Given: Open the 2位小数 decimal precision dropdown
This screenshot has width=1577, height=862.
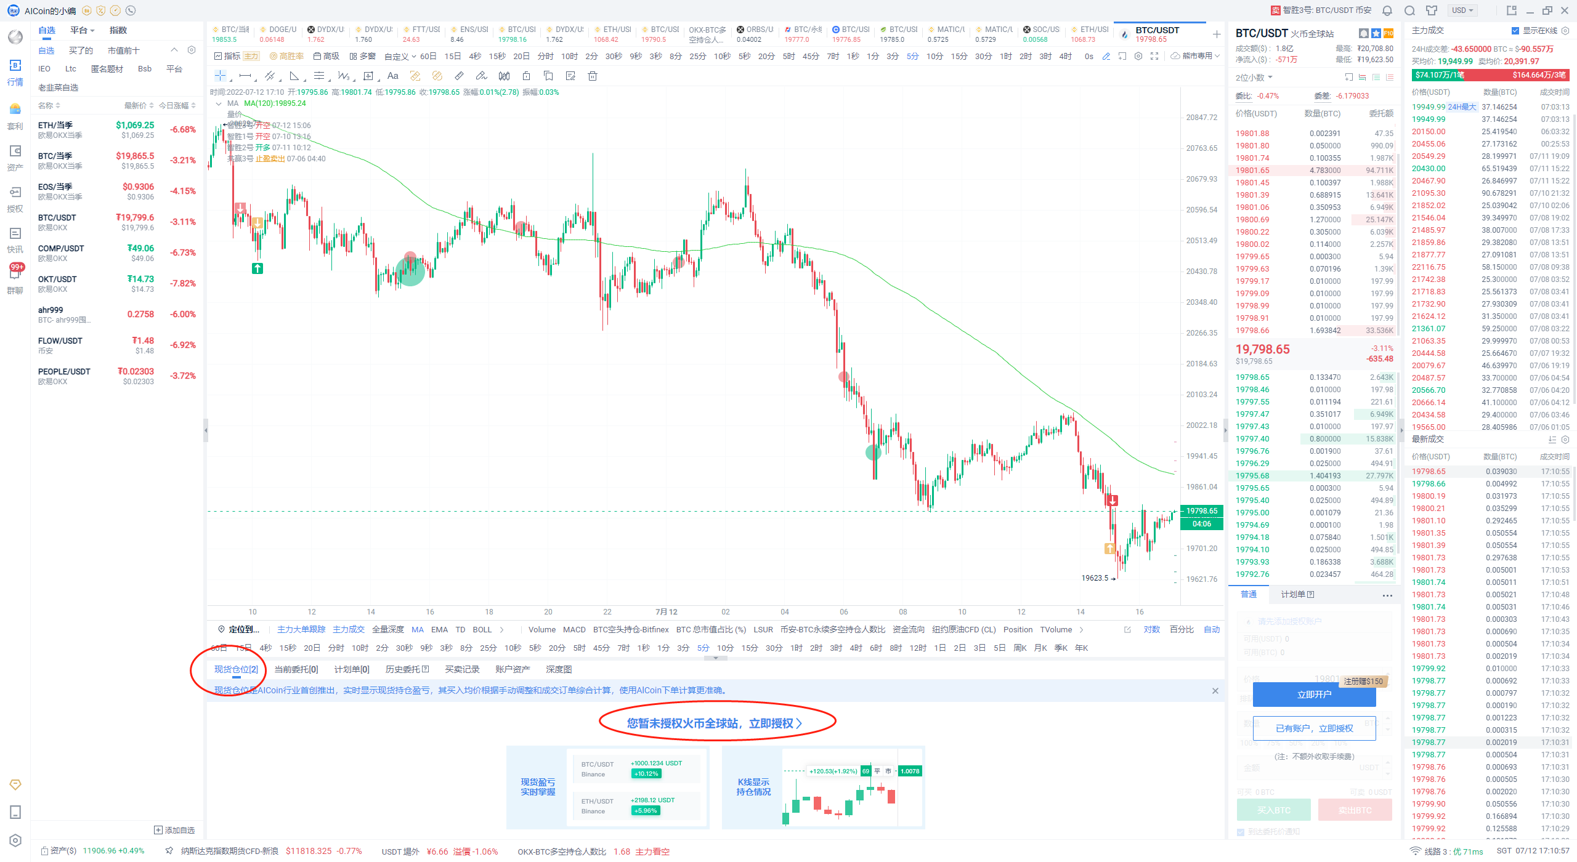Looking at the screenshot, I should pyautogui.click(x=1254, y=78).
